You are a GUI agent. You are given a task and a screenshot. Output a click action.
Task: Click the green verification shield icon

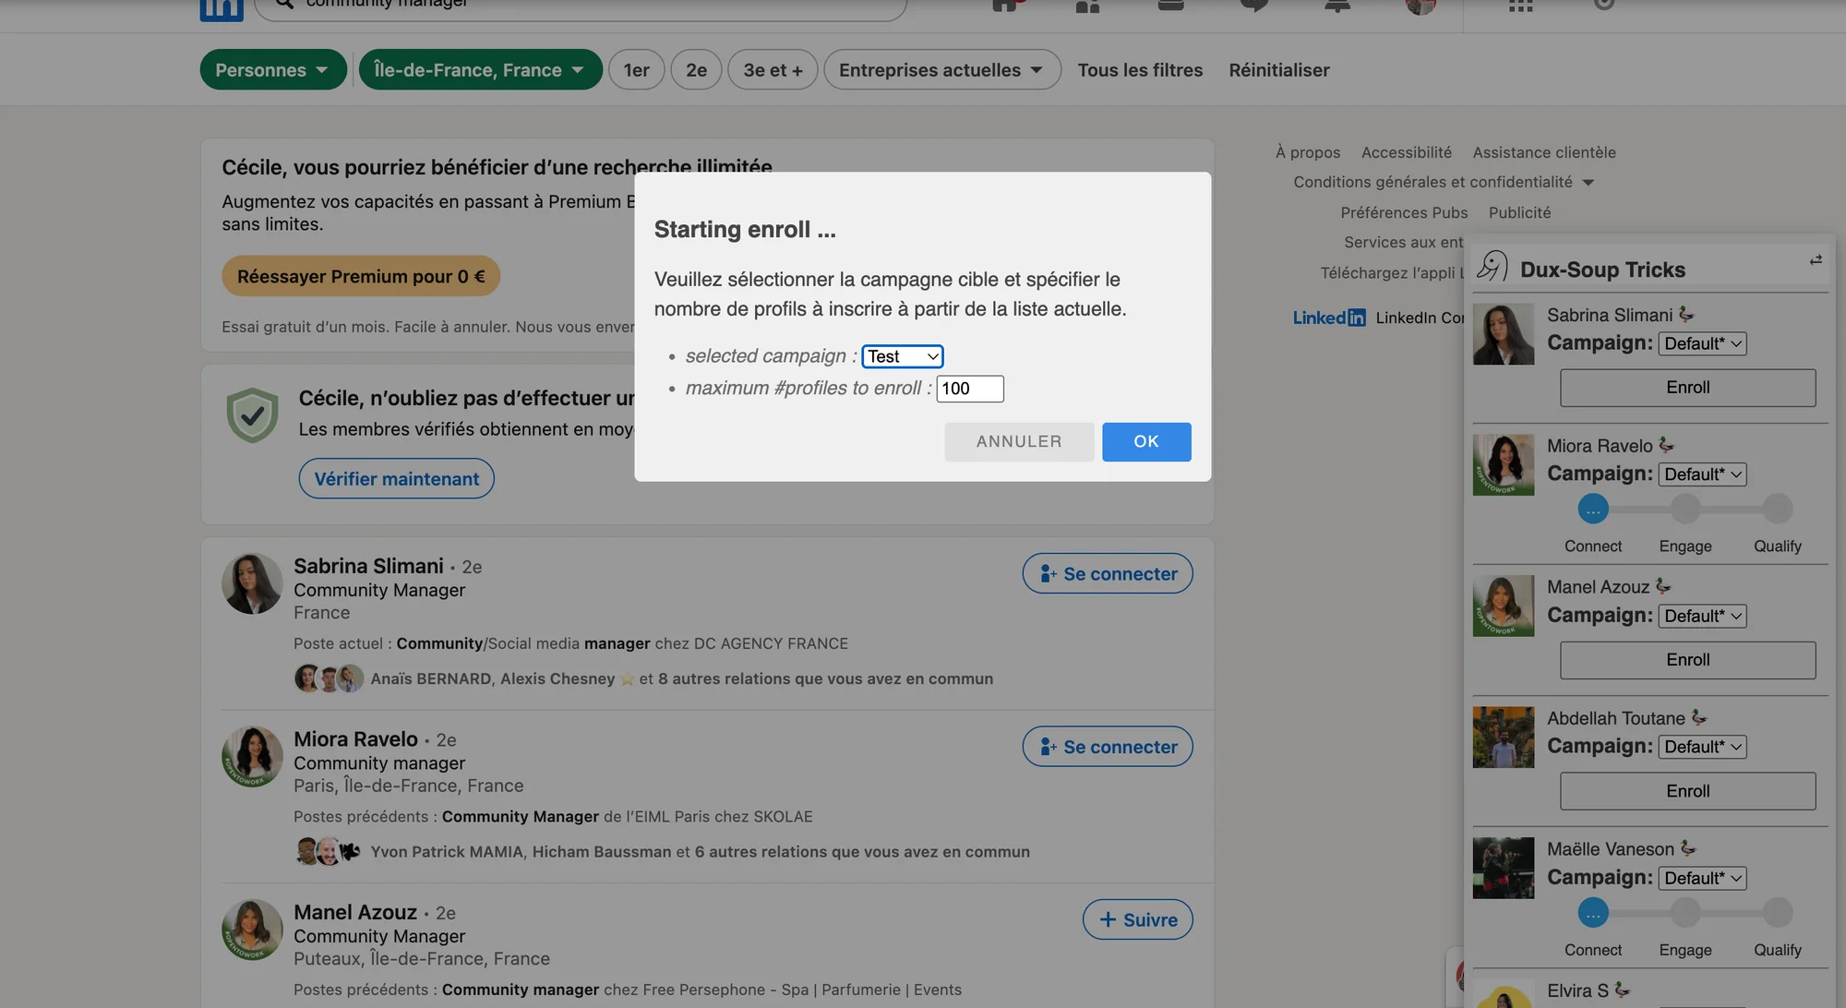point(252,414)
